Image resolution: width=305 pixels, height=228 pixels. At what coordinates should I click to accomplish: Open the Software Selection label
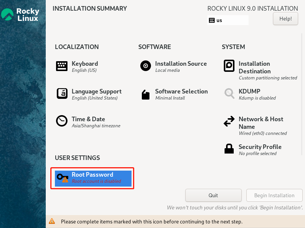(181, 91)
